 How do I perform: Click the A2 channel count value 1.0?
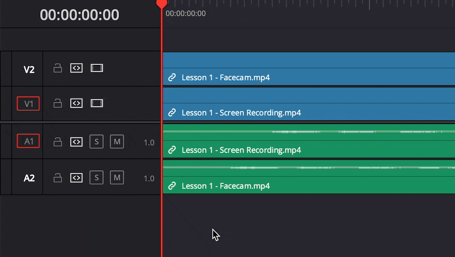point(149,179)
